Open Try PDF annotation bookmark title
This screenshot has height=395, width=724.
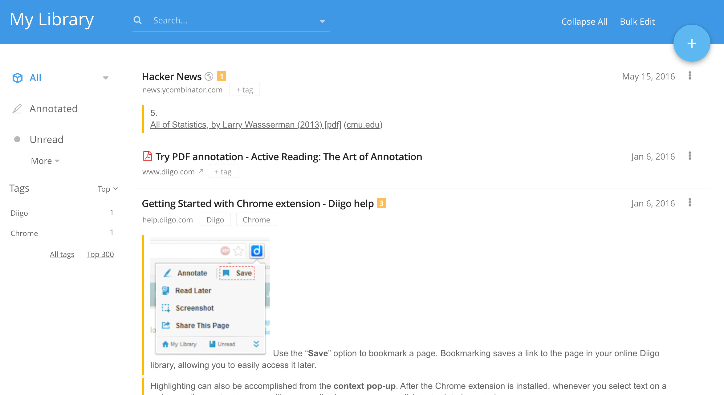coord(289,157)
